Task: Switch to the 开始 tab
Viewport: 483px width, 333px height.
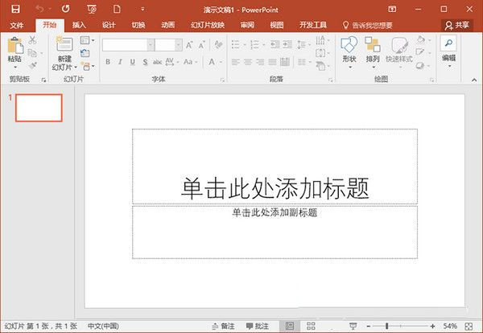Action: coord(50,25)
